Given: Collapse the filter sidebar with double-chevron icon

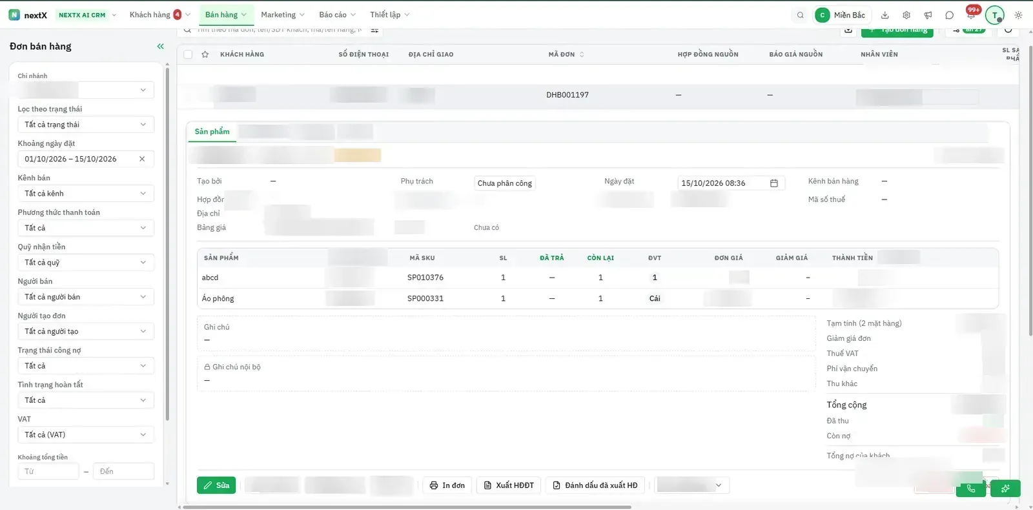Looking at the screenshot, I should 160,46.
